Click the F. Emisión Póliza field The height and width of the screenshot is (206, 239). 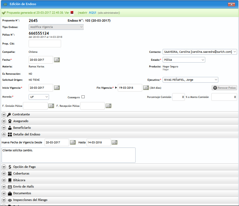tap(35, 106)
